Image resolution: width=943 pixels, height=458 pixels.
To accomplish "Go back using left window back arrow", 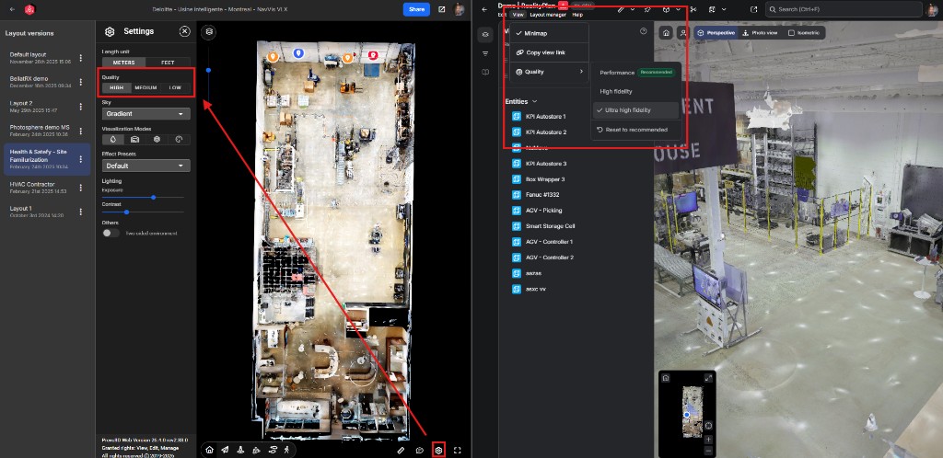I will click(x=13, y=9).
